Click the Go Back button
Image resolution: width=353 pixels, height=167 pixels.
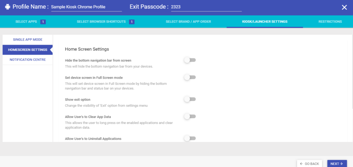[310, 164]
